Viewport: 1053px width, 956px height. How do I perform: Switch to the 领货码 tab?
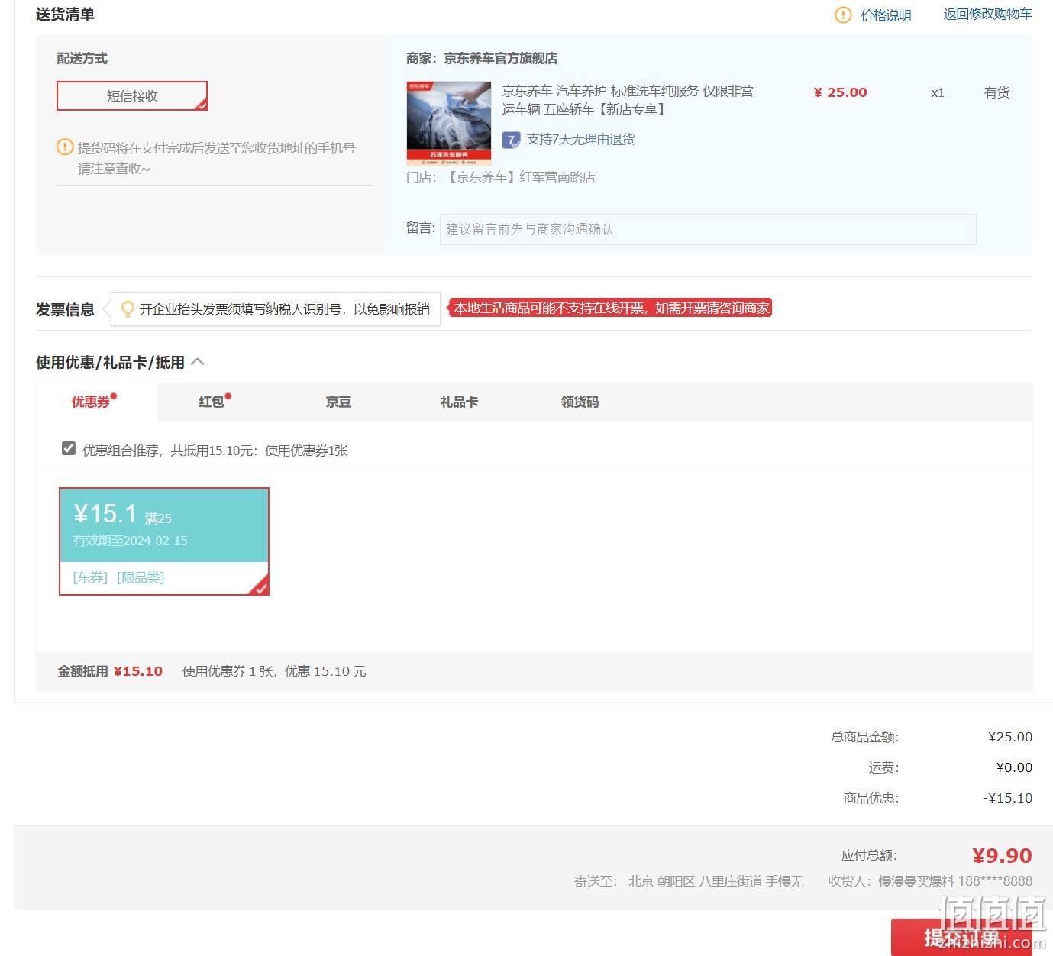coord(580,402)
